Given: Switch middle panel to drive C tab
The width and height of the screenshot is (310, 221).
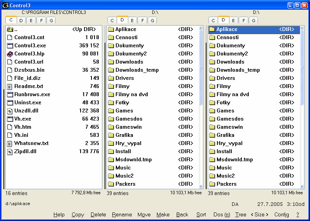Looking at the screenshot, I should (112, 21).
